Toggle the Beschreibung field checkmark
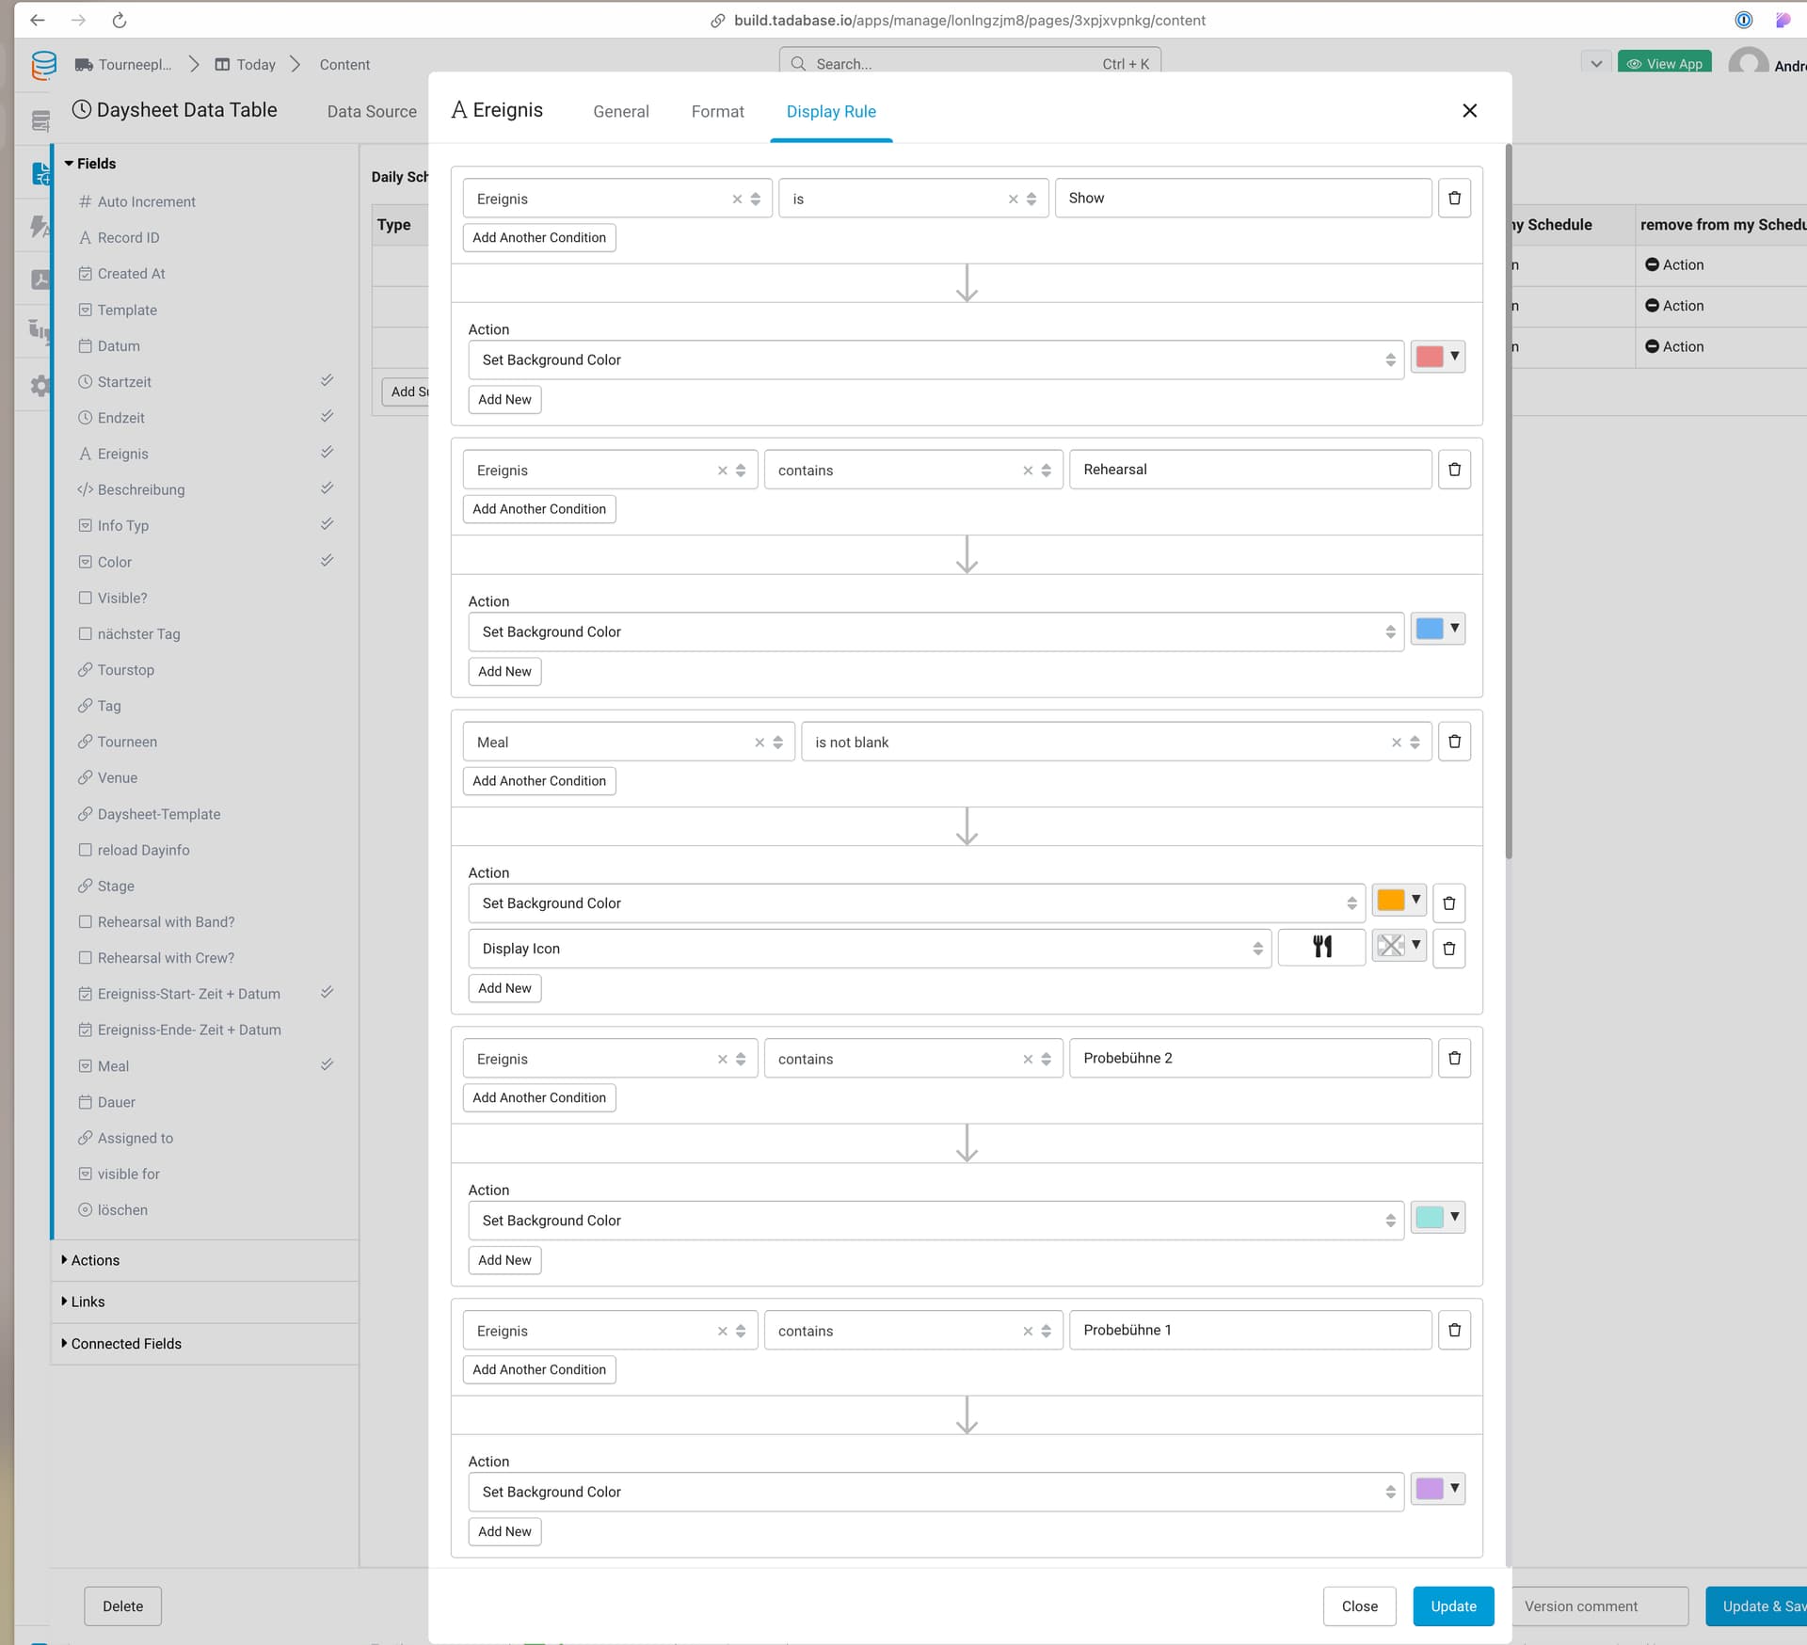The width and height of the screenshot is (1807, 1645). [x=327, y=487]
